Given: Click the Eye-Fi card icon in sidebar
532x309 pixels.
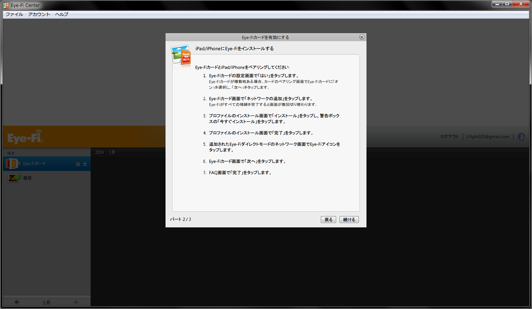Looking at the screenshot, I should click(x=12, y=164).
